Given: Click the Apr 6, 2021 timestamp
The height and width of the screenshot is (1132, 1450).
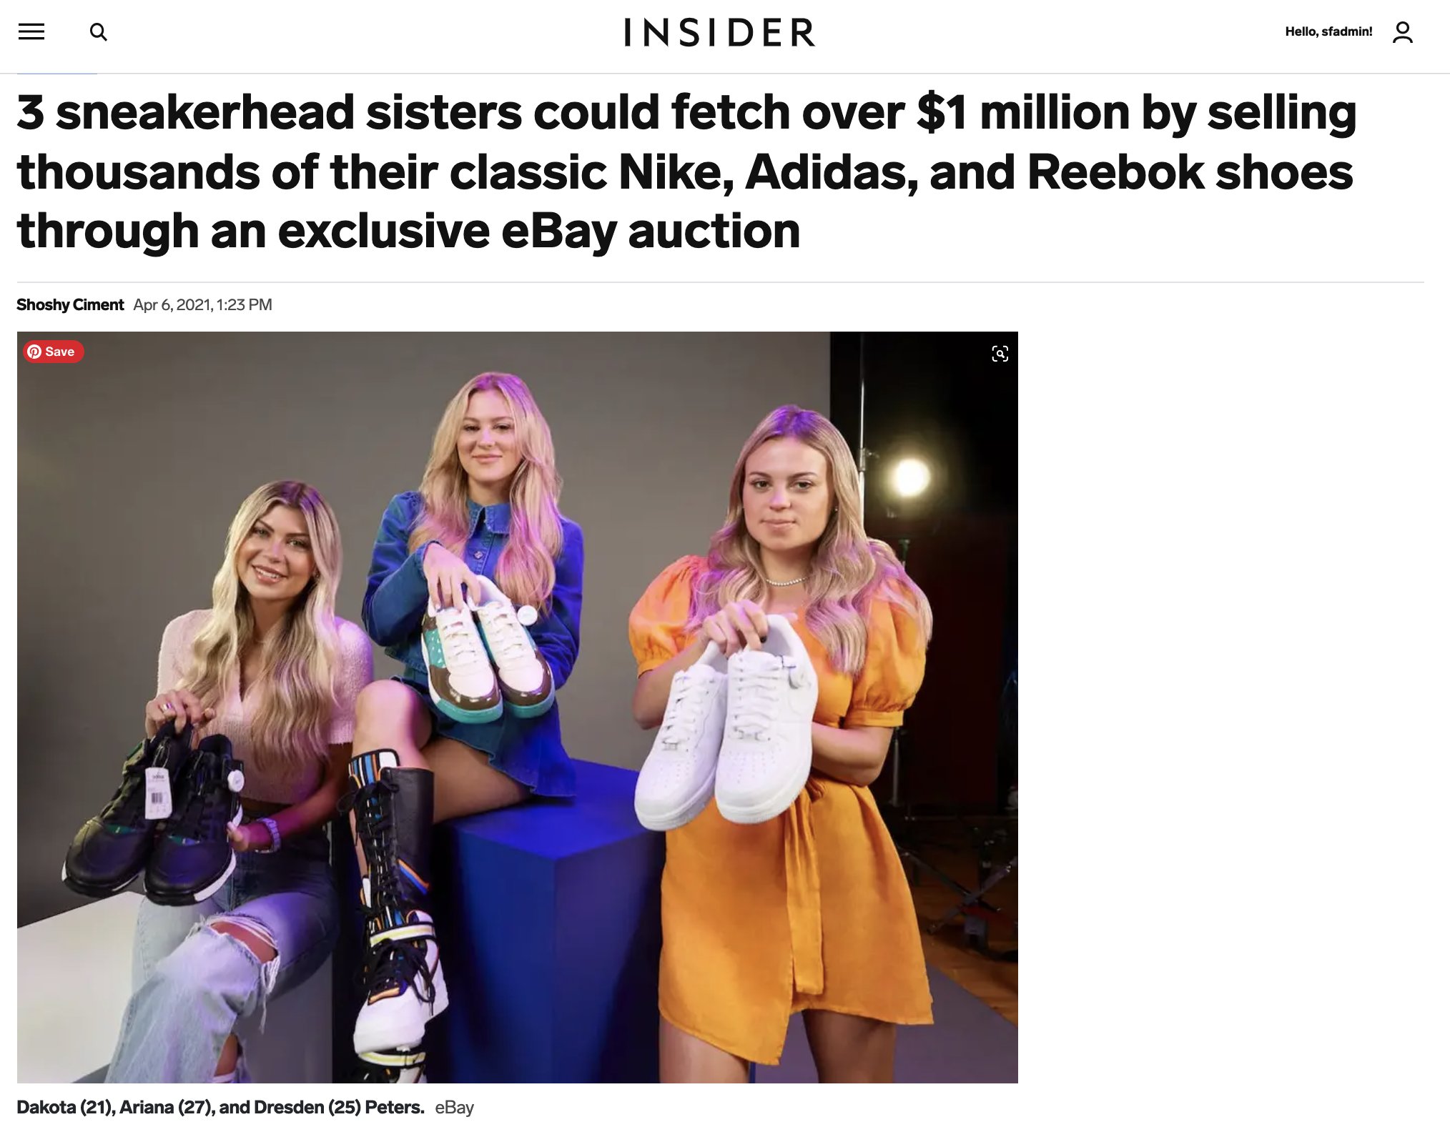Looking at the screenshot, I should (x=202, y=305).
